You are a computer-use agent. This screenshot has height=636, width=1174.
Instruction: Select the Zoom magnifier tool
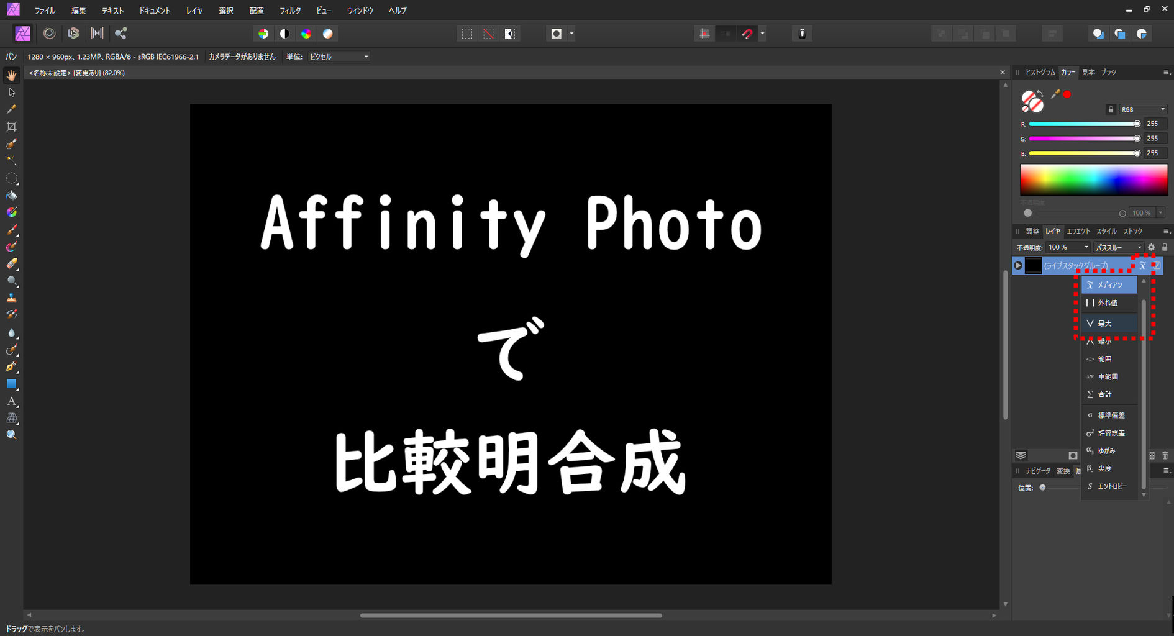[12, 435]
